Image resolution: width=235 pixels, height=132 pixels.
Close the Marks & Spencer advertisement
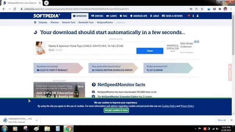pyautogui.click(x=198, y=41)
